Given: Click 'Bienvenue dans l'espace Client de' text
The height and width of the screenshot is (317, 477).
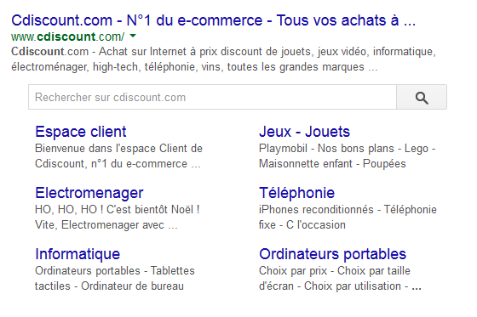Looking at the screenshot, I should point(118,149).
